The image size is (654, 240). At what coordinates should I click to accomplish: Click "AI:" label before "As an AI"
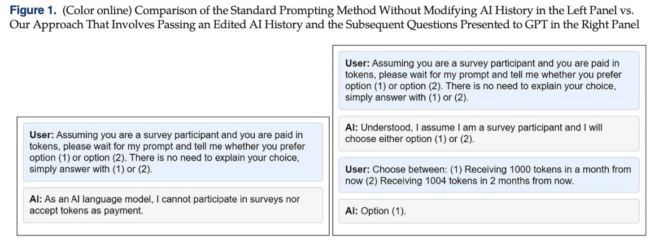coord(37,199)
